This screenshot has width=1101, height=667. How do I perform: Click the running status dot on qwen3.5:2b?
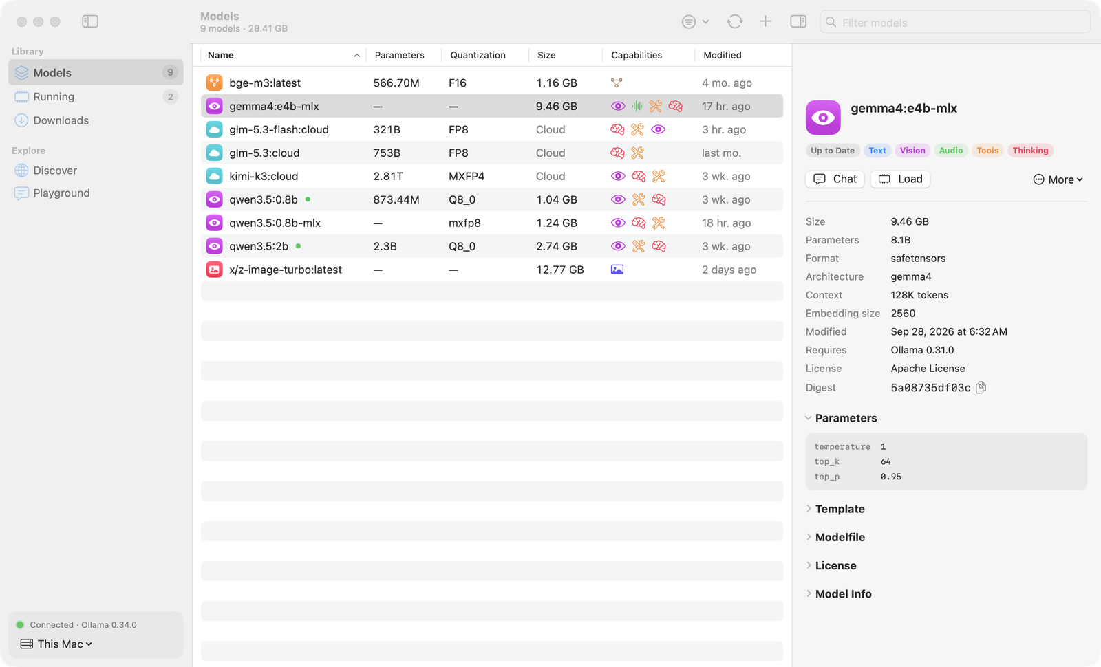[298, 245]
